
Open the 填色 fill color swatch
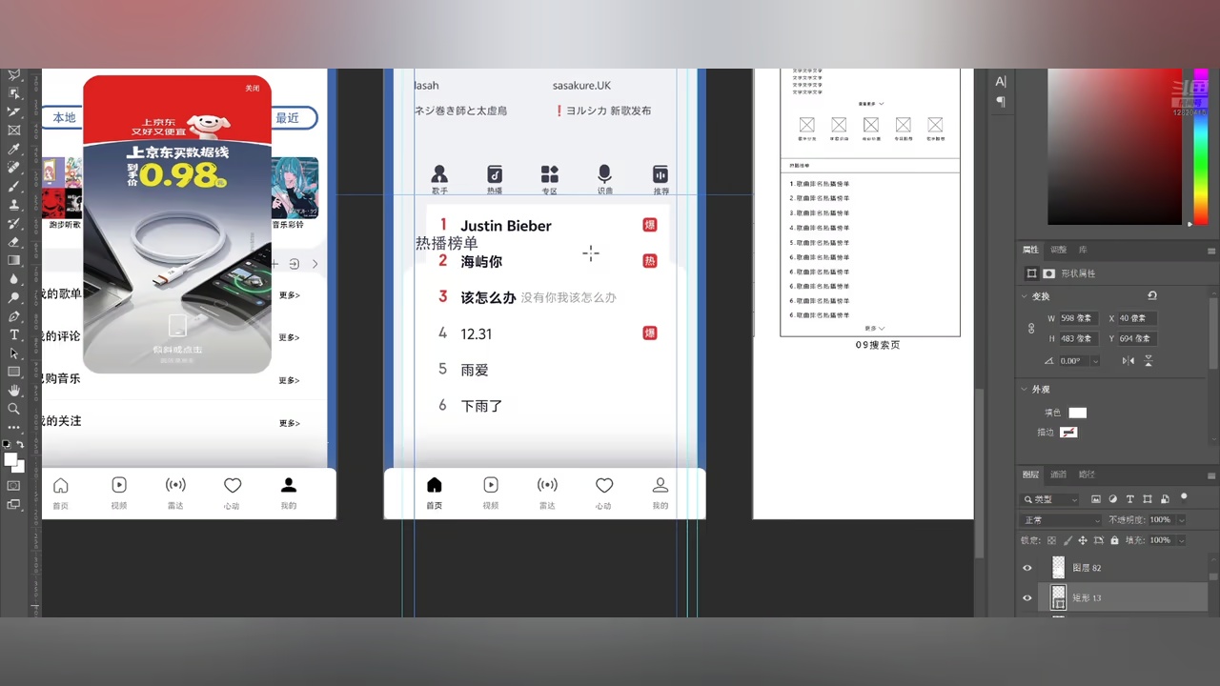tap(1077, 413)
